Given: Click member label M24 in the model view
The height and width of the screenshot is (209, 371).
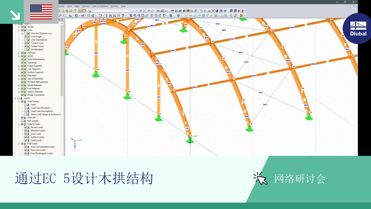Looking at the screenshot, I should (x=254, y=76).
